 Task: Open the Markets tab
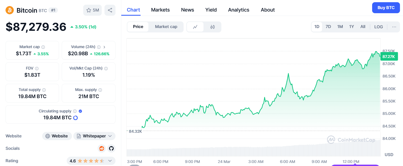pos(160,10)
